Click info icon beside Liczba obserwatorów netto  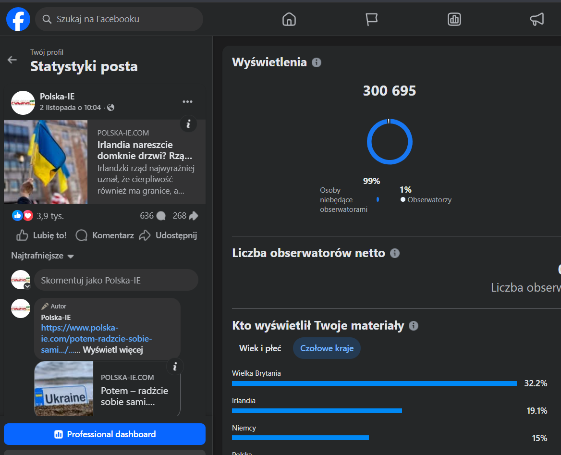point(395,253)
